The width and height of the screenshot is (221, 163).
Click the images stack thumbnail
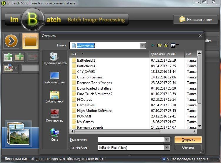click(19, 134)
